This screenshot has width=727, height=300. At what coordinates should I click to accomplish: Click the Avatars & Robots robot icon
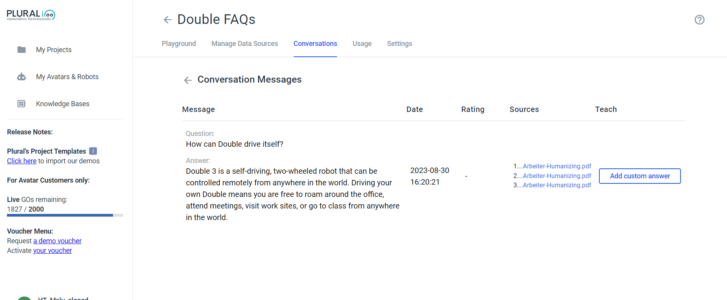pos(22,76)
